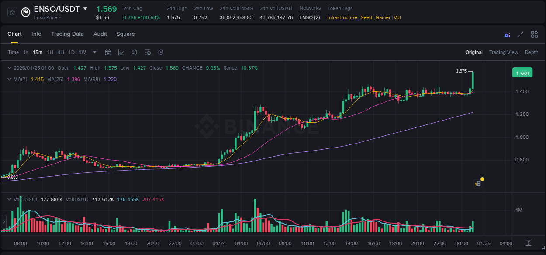The image size is (546, 255).
Task: Expand chart to fullscreen with arrow icon
Action: [519, 34]
